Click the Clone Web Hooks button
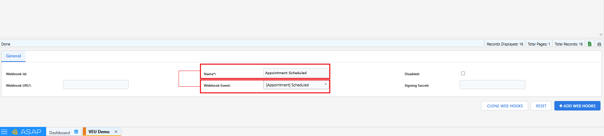The width and height of the screenshot is (604, 136). click(504, 106)
